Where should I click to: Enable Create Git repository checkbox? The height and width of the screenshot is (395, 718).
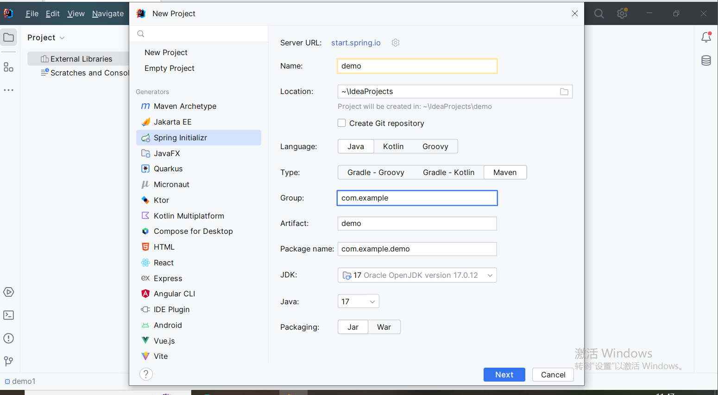pos(342,123)
